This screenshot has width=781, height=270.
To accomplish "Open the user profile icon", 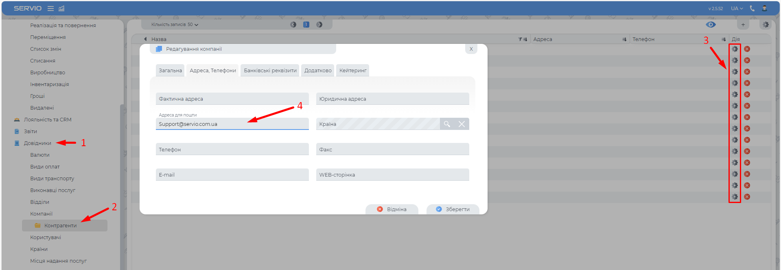I will (x=764, y=9).
